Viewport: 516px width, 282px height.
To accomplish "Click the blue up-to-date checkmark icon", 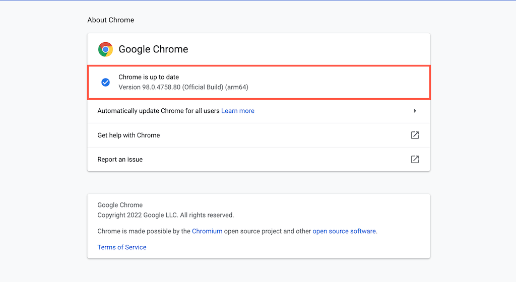I will tap(105, 82).
